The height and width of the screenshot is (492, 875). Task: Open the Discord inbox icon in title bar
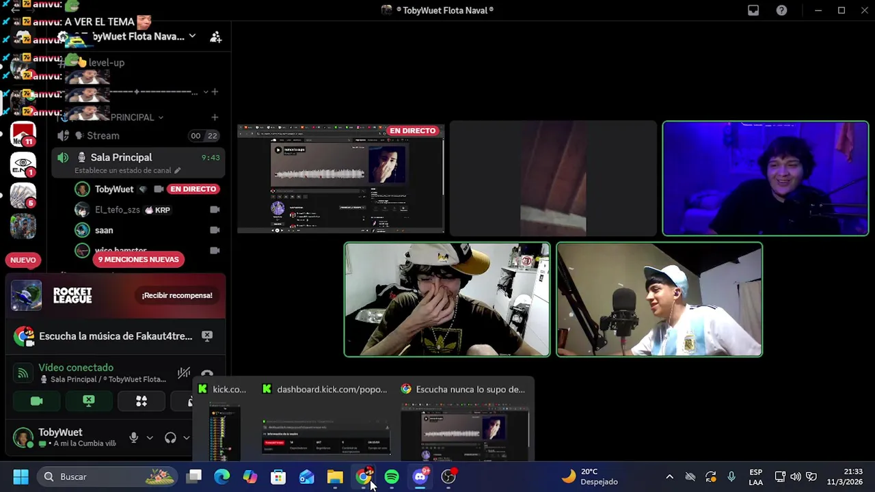pos(753,10)
